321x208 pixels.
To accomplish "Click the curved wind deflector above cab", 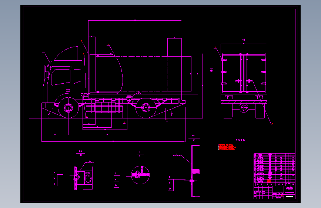I will pos(66,53).
